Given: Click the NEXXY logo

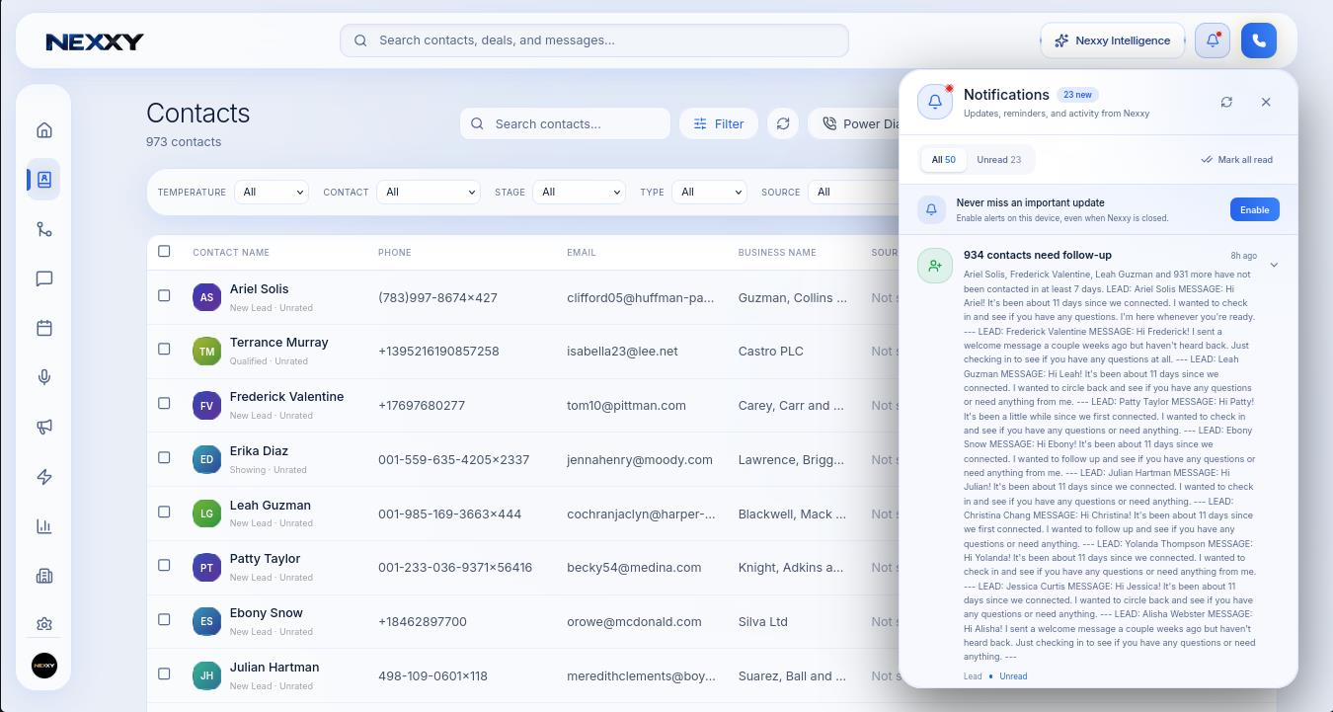Looking at the screenshot, I should pyautogui.click(x=95, y=41).
